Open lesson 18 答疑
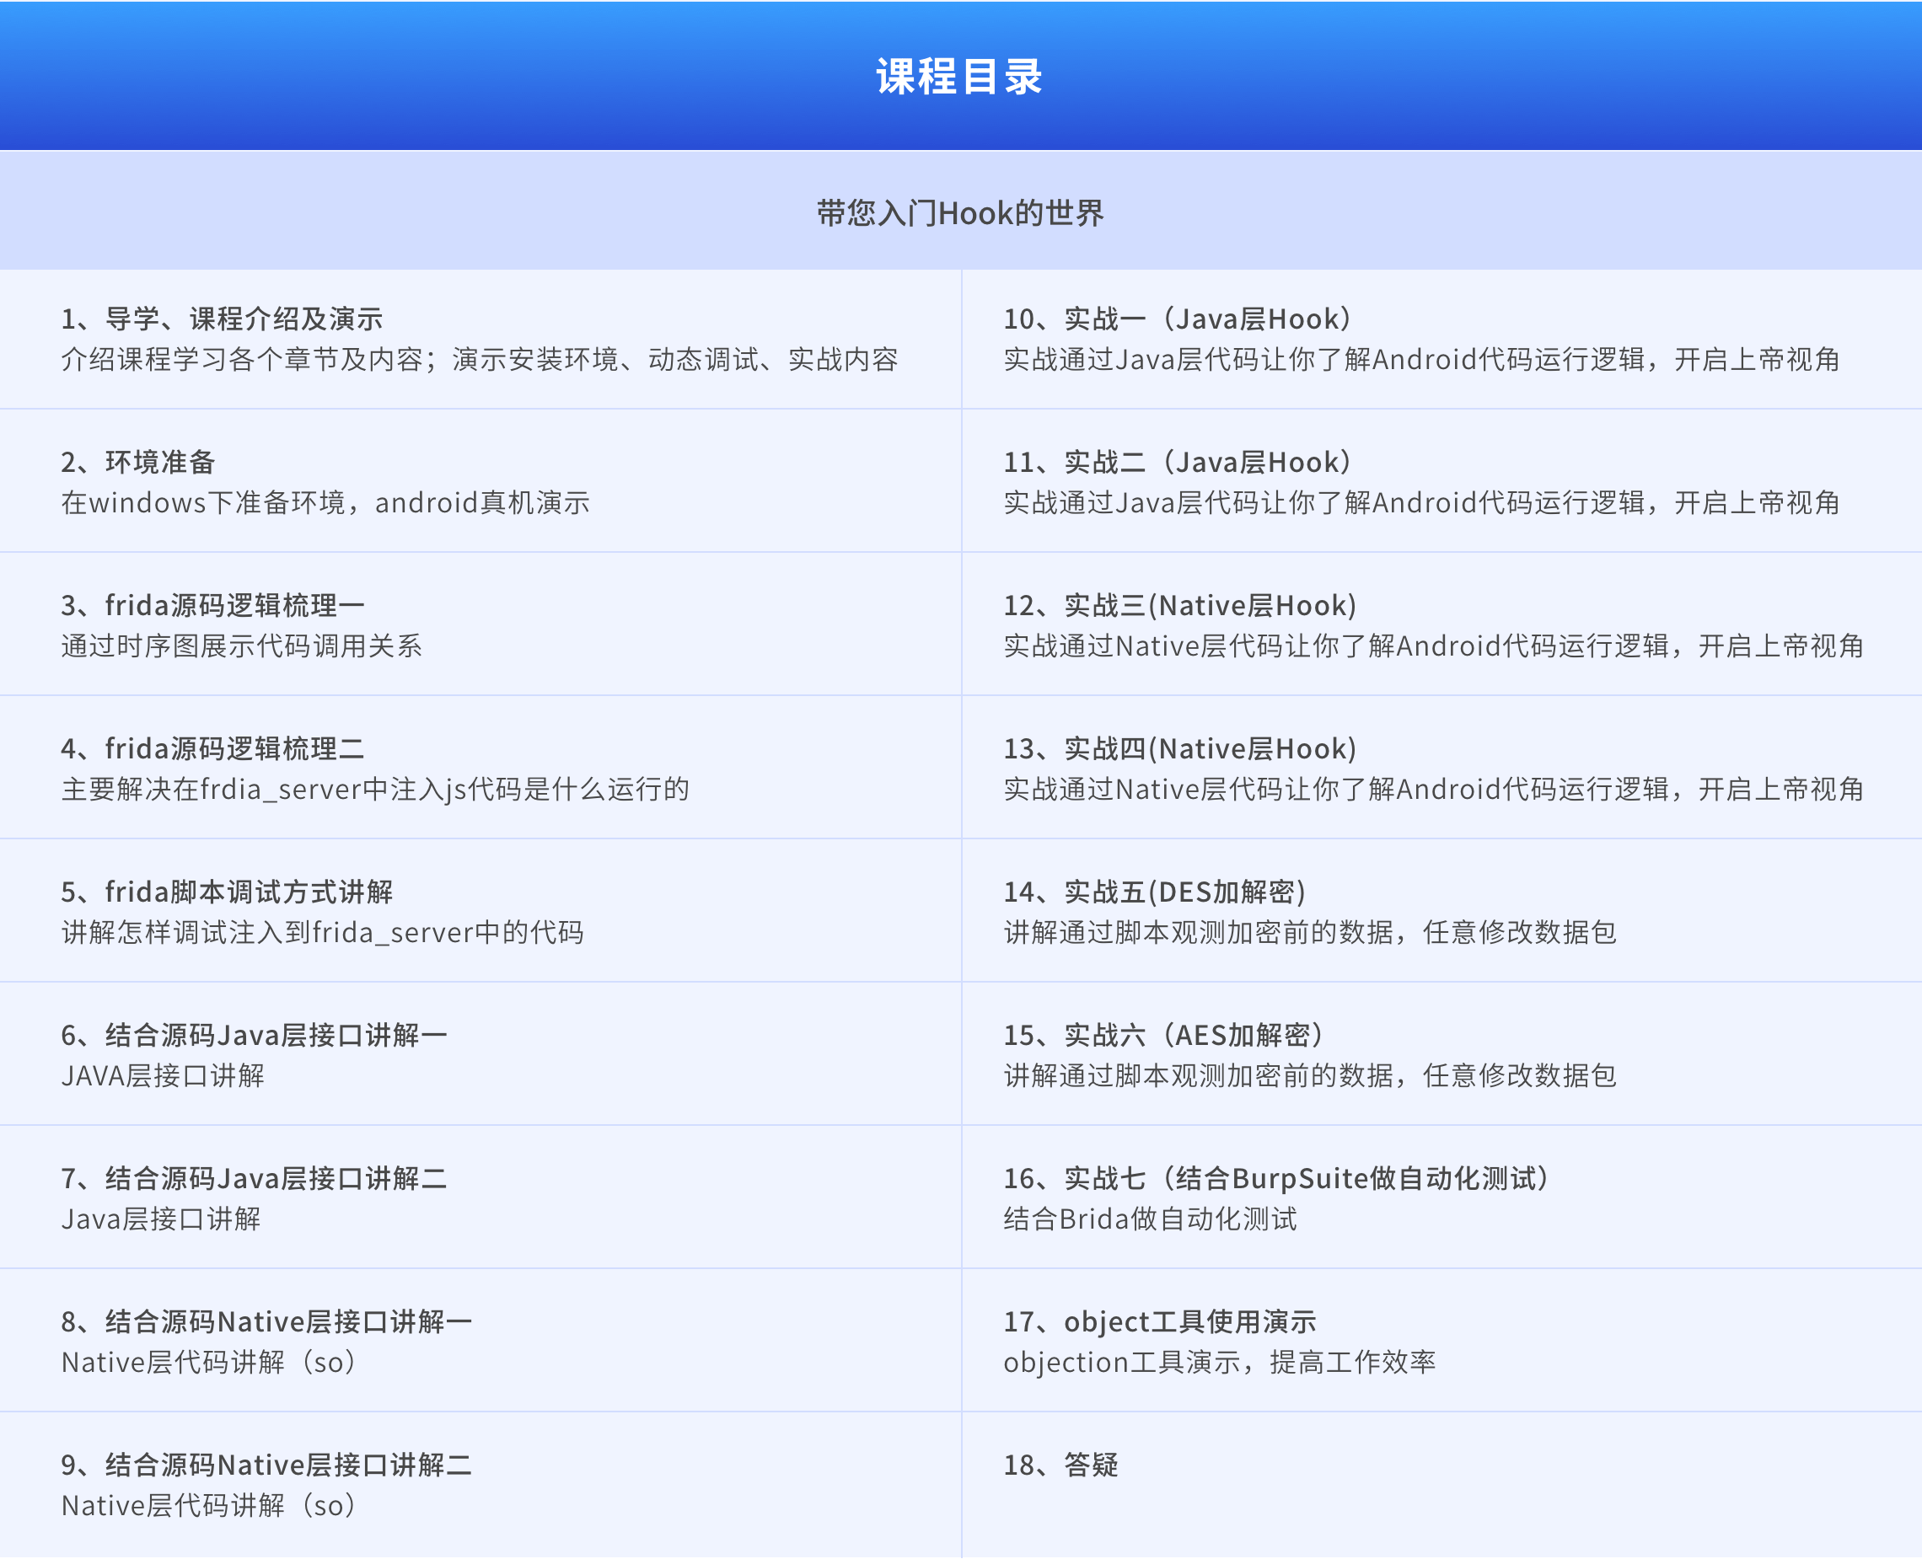The image size is (1922, 1559). pyautogui.click(x=1060, y=1465)
